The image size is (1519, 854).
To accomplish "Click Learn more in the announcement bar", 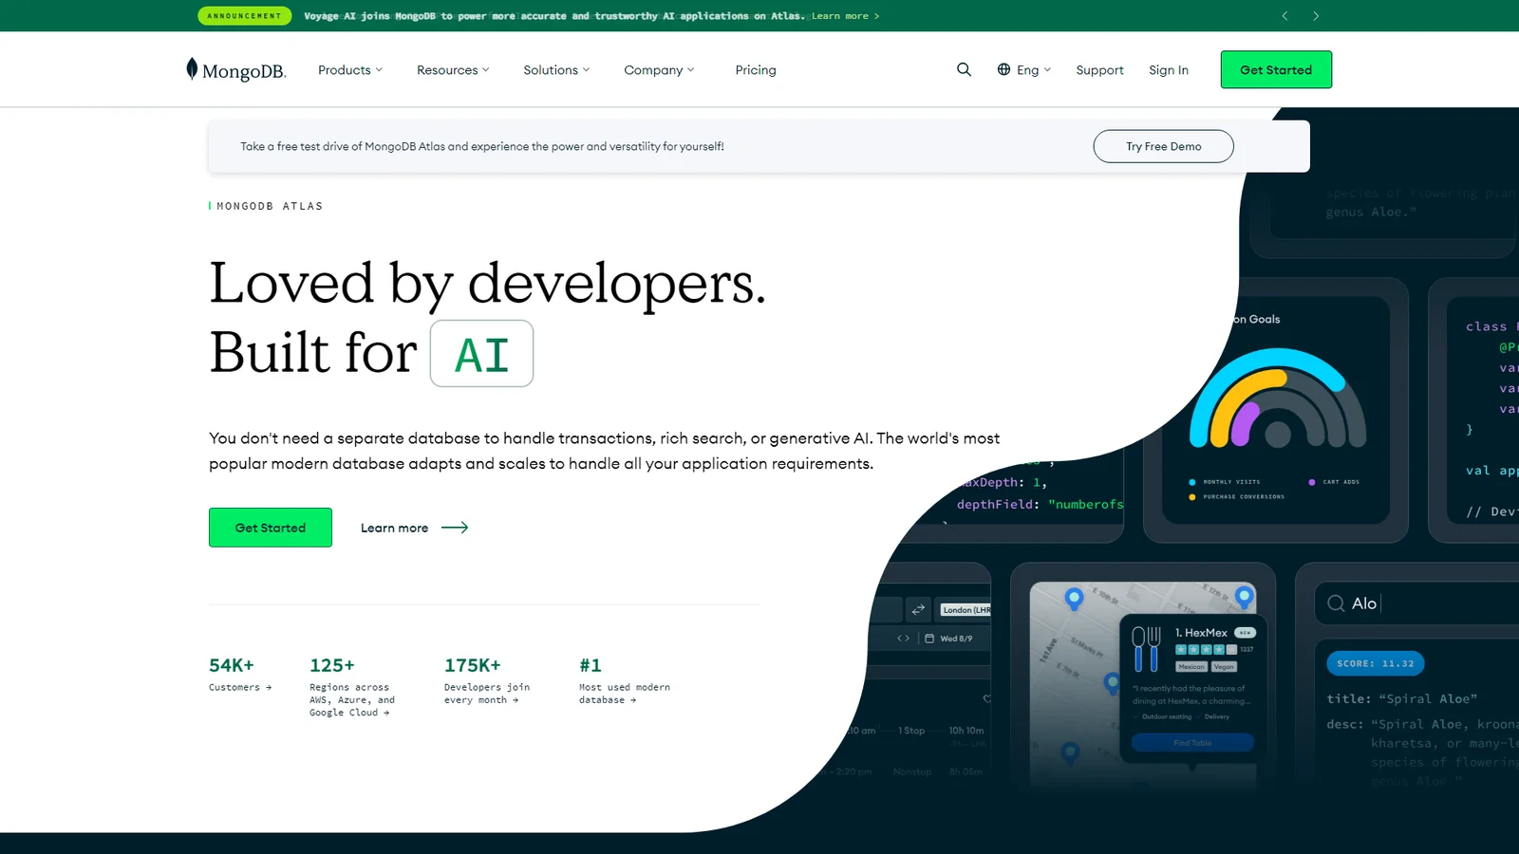I will point(845,16).
